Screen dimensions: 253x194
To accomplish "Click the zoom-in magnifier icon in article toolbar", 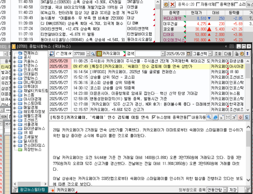I will click(x=209, y=117).
